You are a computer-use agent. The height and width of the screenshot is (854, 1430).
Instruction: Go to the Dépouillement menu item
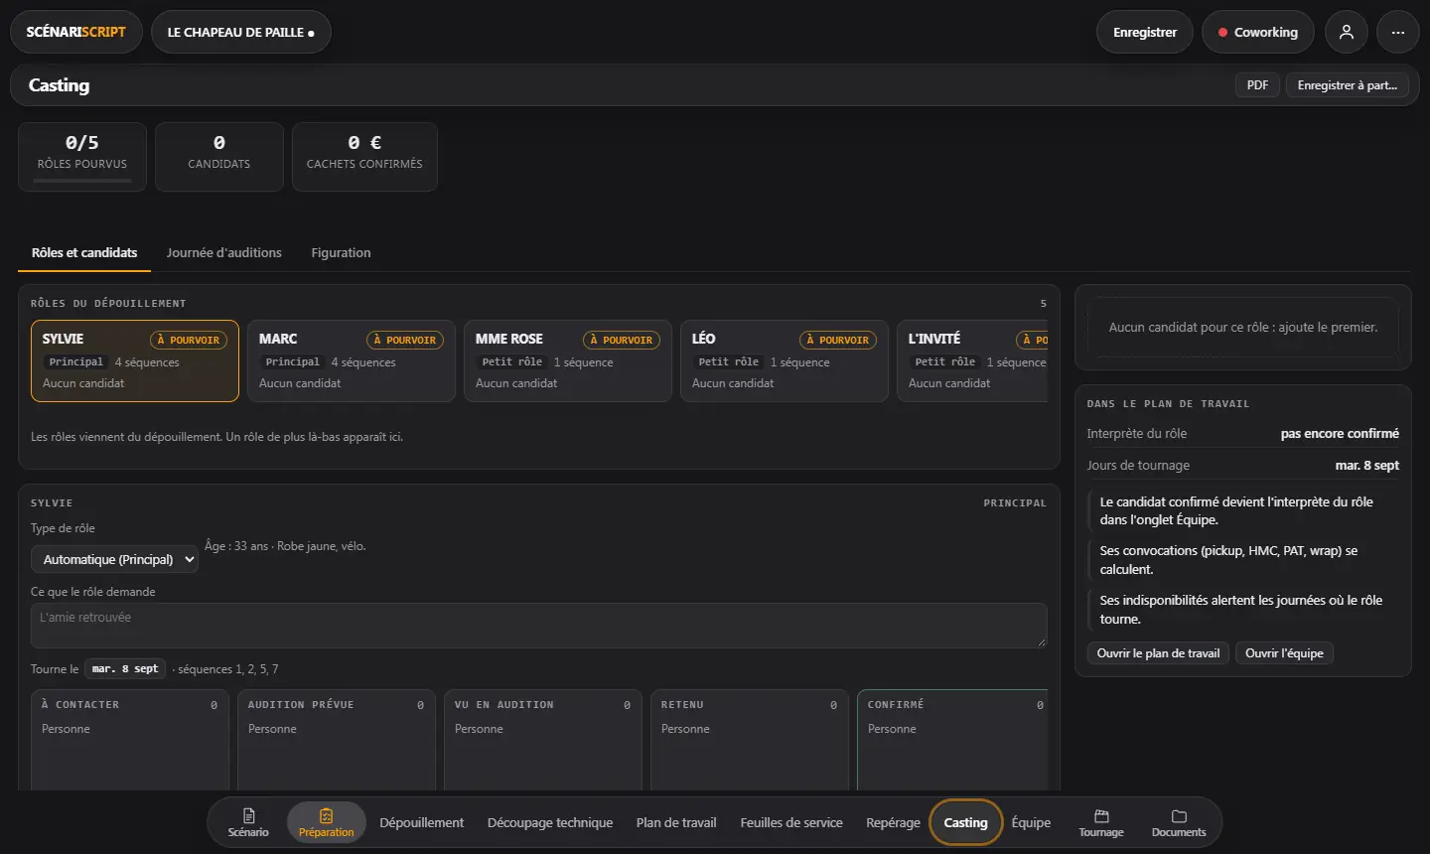coord(421,822)
